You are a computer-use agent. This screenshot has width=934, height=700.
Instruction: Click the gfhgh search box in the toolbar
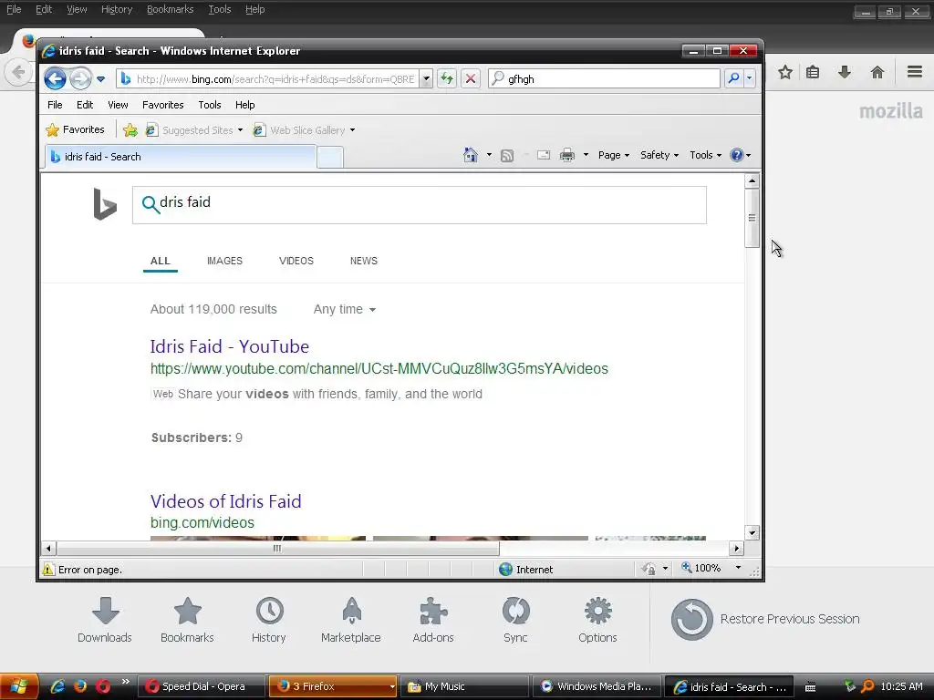[x=604, y=78]
